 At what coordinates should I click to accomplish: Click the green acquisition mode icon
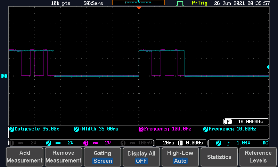pos(180,3)
